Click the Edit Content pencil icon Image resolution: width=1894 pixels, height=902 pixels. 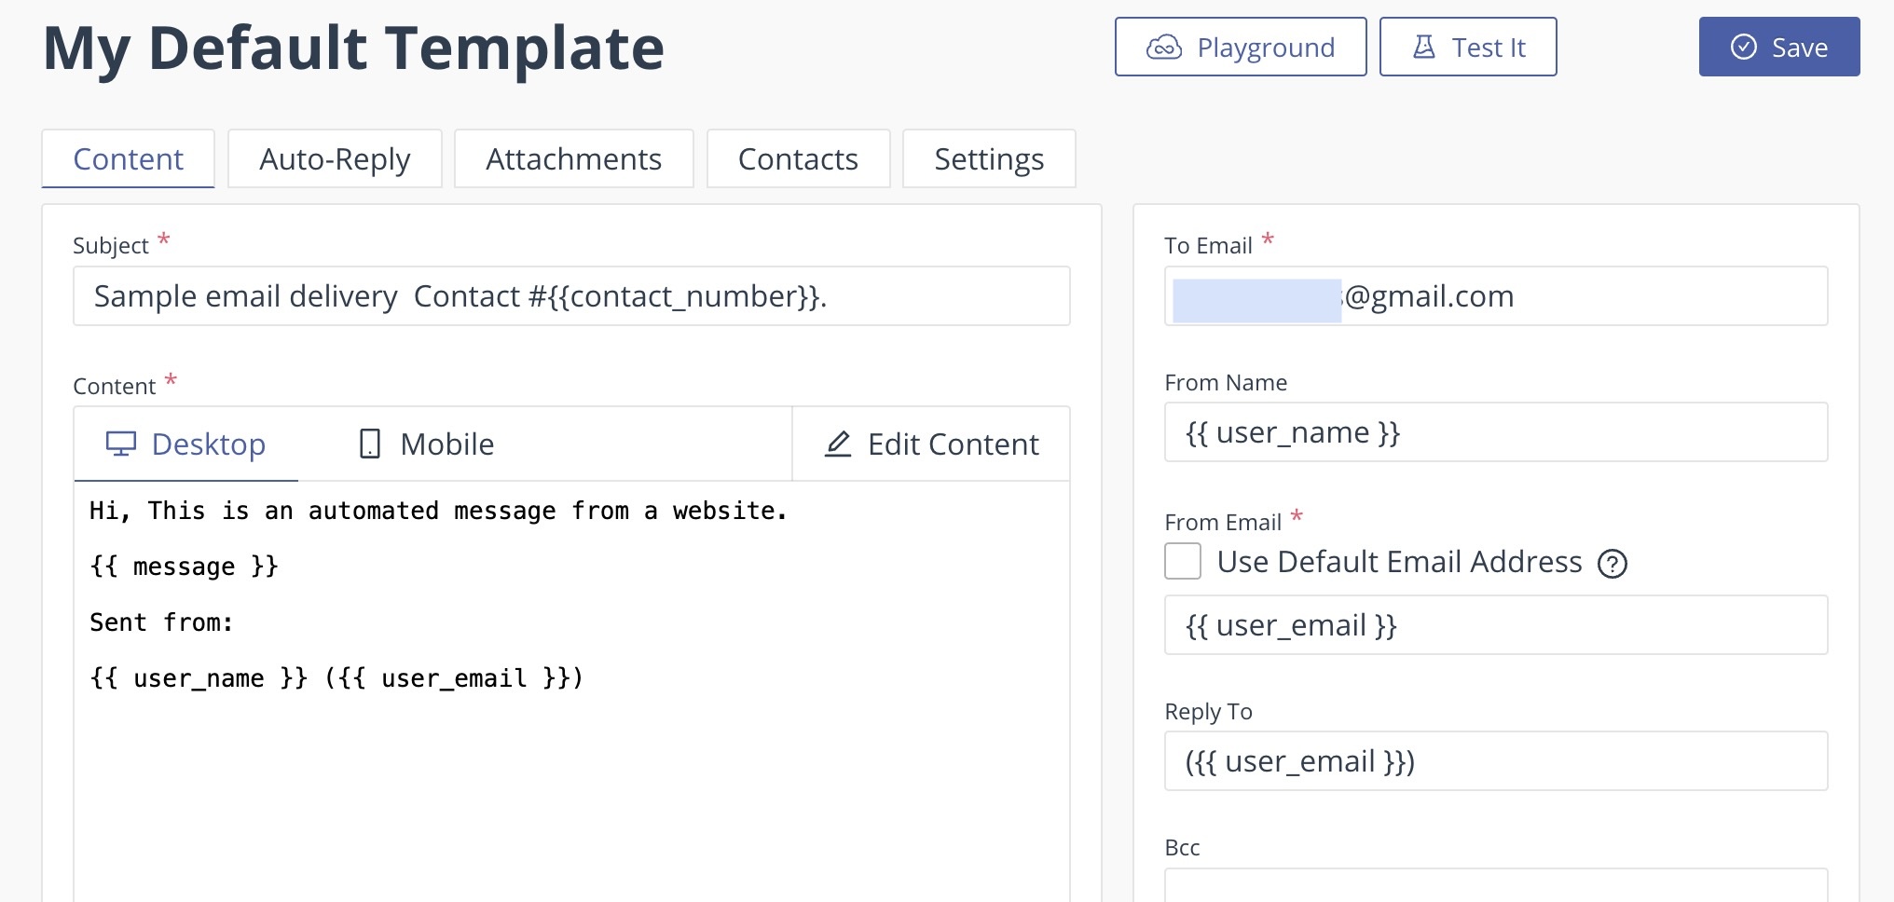click(838, 444)
